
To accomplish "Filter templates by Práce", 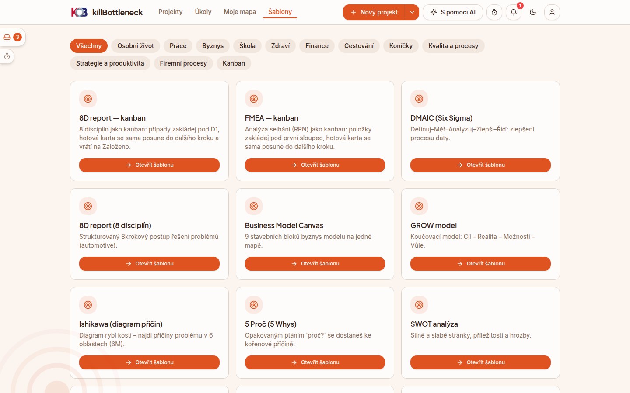I will click(178, 46).
